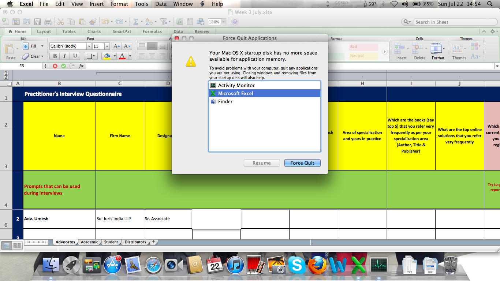Apply the yellow fill color bucket
The image size is (500, 281).
(107, 56)
